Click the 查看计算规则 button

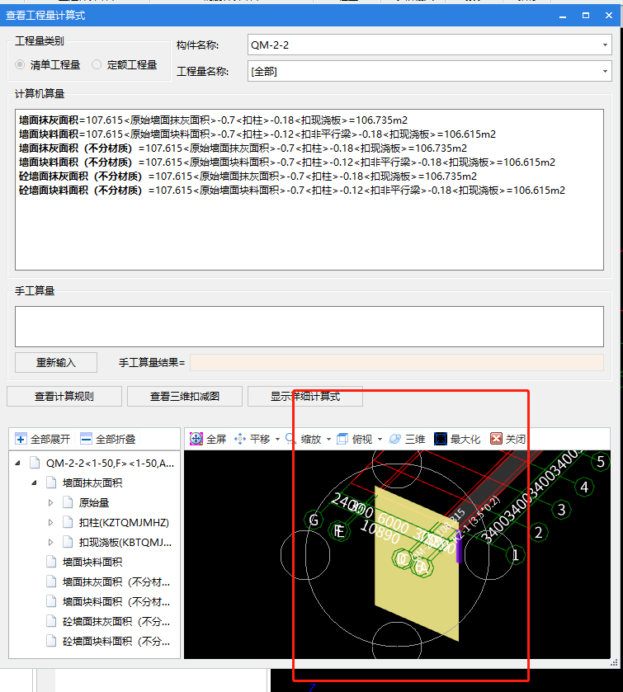pos(64,396)
